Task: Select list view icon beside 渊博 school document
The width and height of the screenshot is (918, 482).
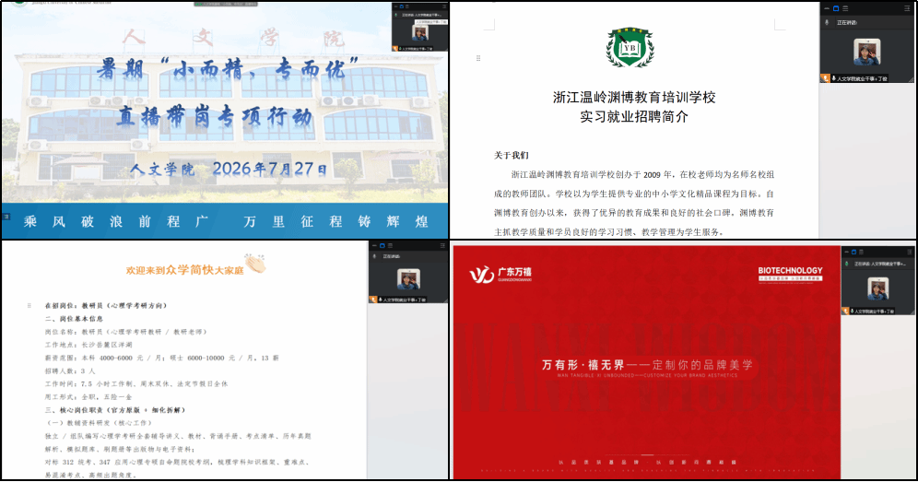Action: (x=845, y=9)
